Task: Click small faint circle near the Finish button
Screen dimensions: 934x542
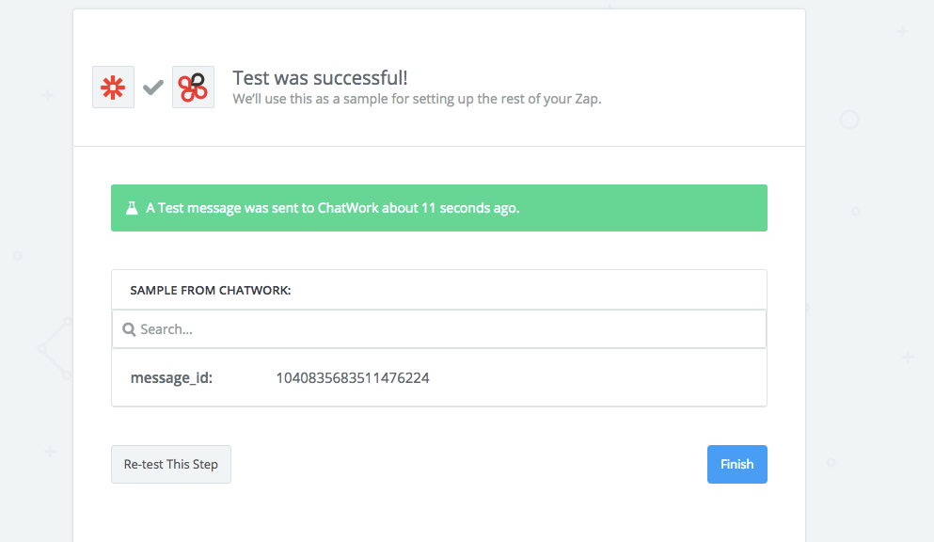Action: [x=831, y=461]
